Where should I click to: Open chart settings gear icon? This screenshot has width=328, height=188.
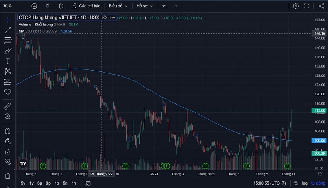pyautogui.click(x=296, y=6)
